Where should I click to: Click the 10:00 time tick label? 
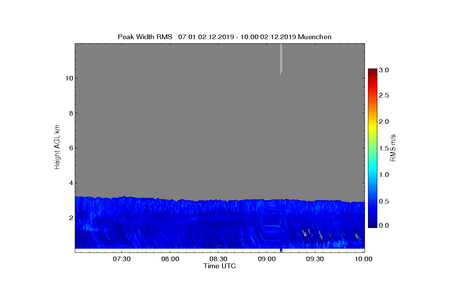[x=363, y=259]
